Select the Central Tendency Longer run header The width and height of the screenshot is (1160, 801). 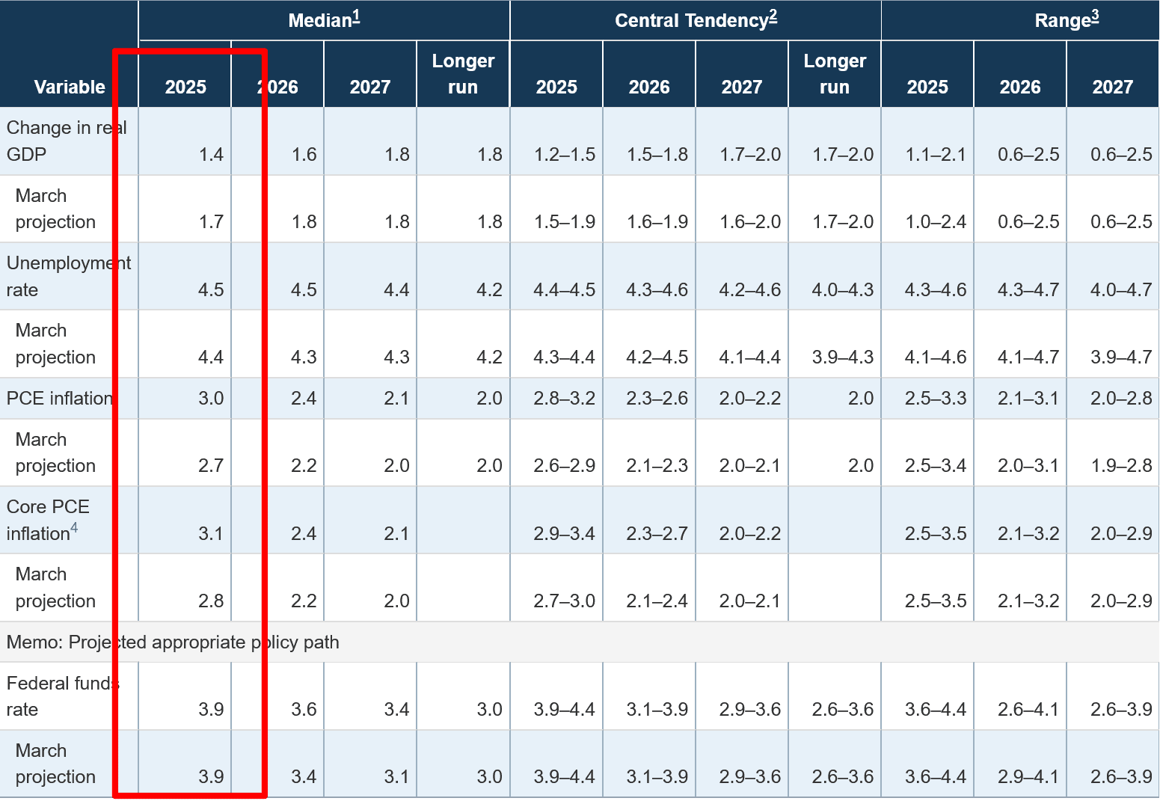click(x=834, y=74)
